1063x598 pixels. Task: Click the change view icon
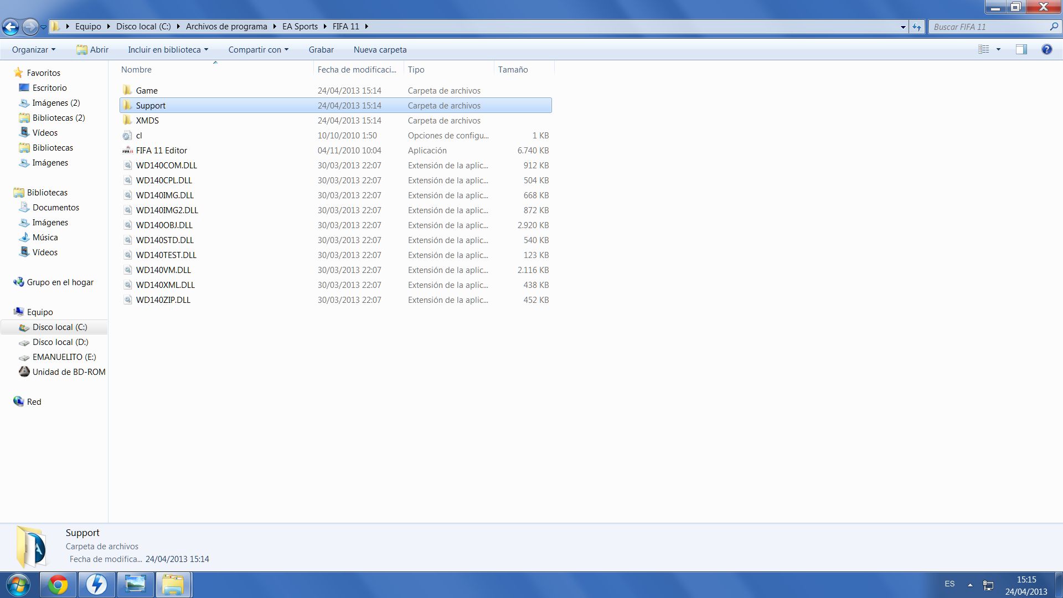coord(984,49)
